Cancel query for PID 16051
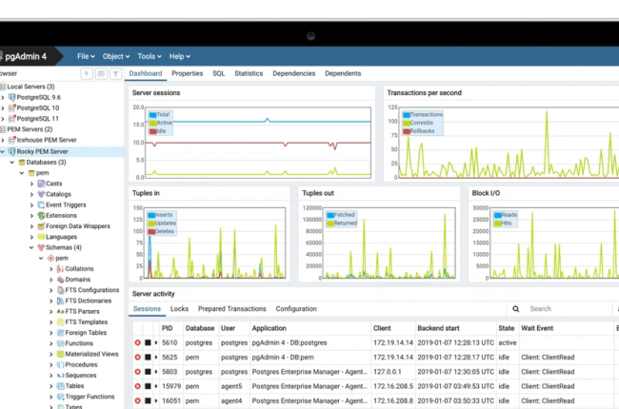Screen dimensions: 619x409 (x=148, y=400)
